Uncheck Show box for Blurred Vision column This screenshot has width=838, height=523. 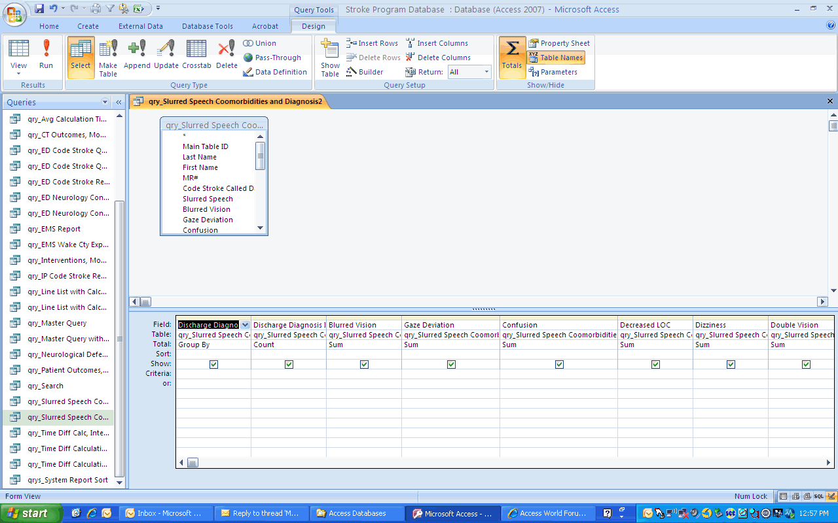click(364, 364)
